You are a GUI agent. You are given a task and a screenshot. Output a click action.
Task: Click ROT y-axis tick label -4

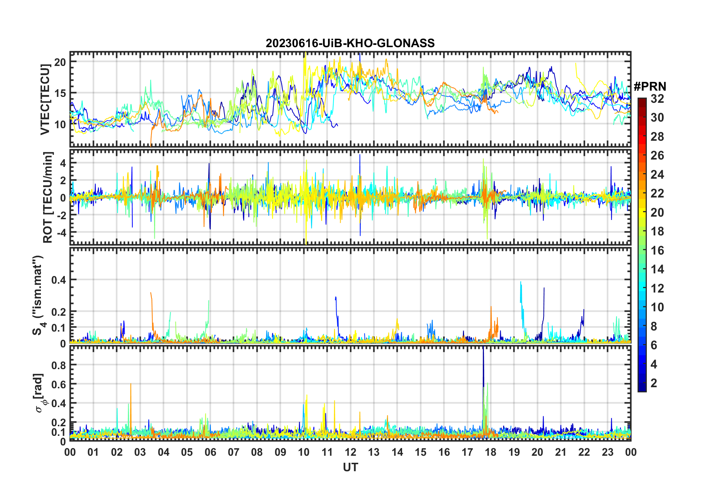[x=61, y=232]
